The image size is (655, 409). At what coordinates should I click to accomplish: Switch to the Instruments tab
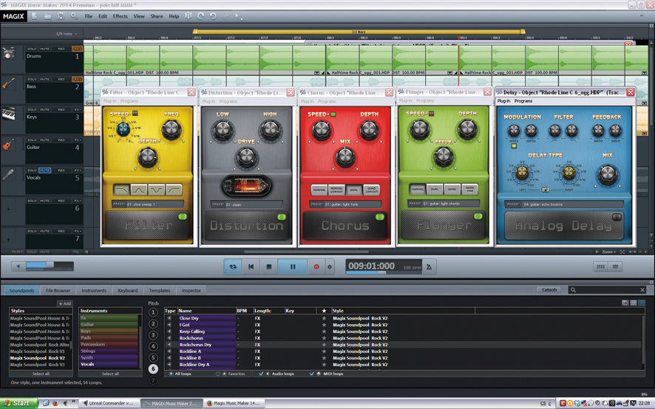pos(94,290)
